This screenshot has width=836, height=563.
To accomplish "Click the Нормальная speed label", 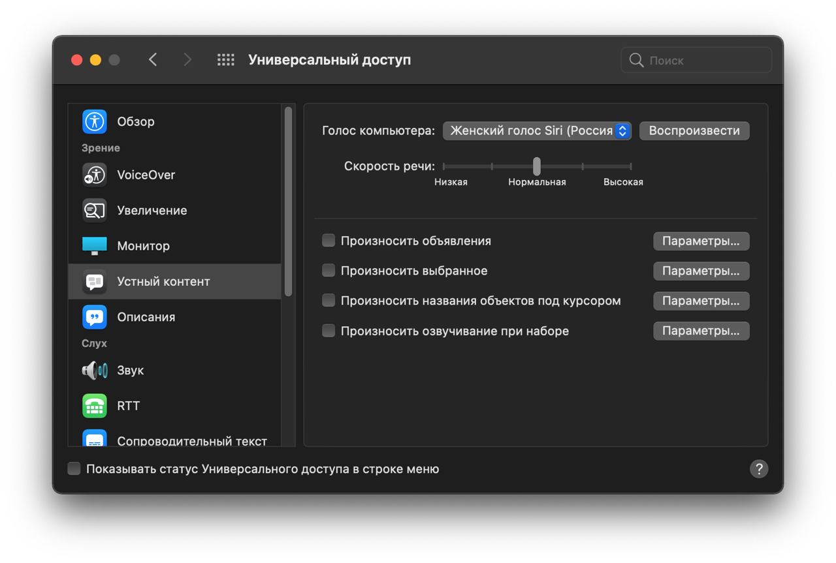I will pos(537,182).
